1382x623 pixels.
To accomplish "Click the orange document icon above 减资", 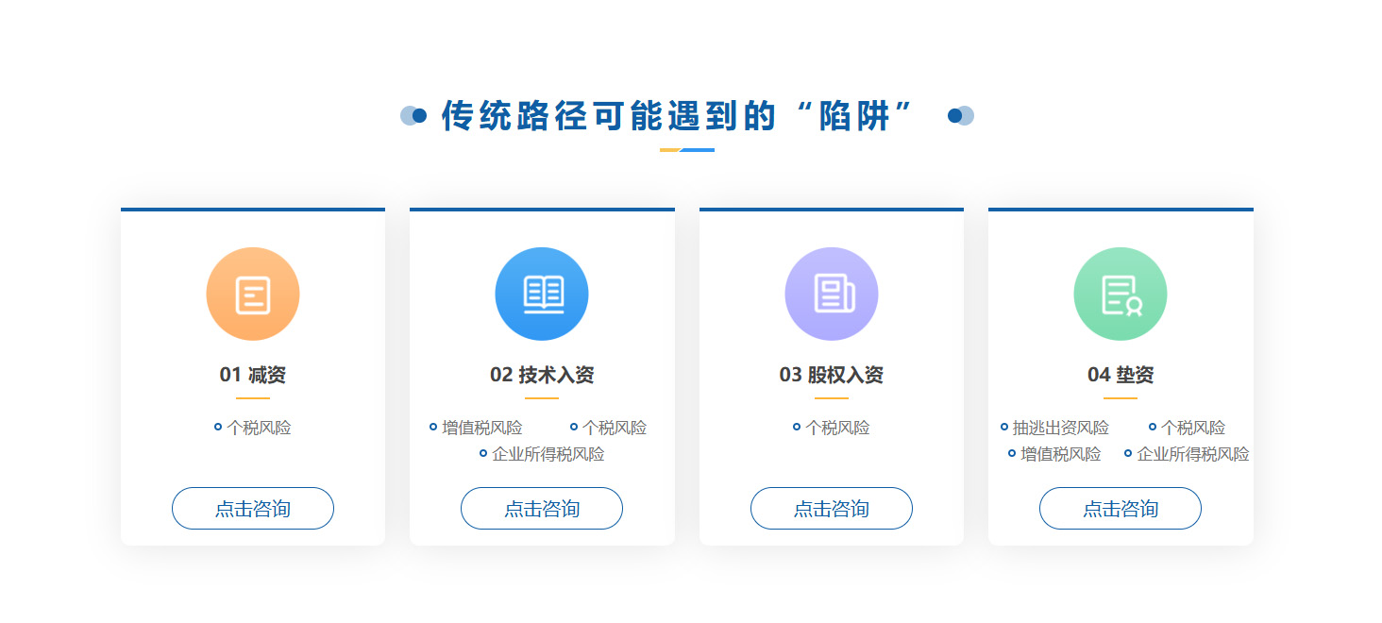I will [253, 294].
